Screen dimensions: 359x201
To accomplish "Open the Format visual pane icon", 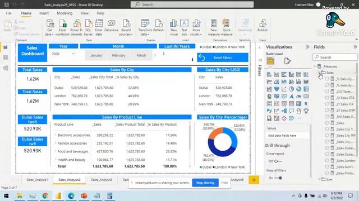I will click(x=287, y=61).
